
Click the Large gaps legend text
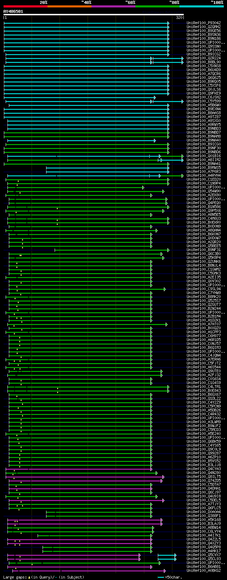44,577
